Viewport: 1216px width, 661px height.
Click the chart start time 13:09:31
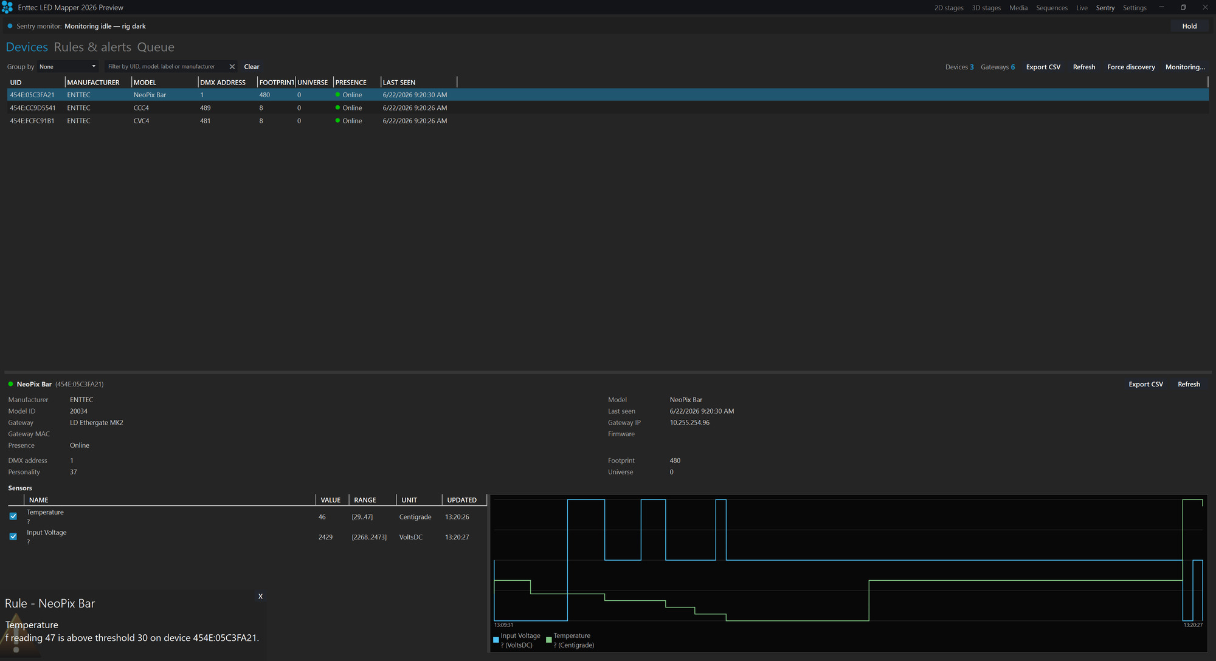coord(503,625)
